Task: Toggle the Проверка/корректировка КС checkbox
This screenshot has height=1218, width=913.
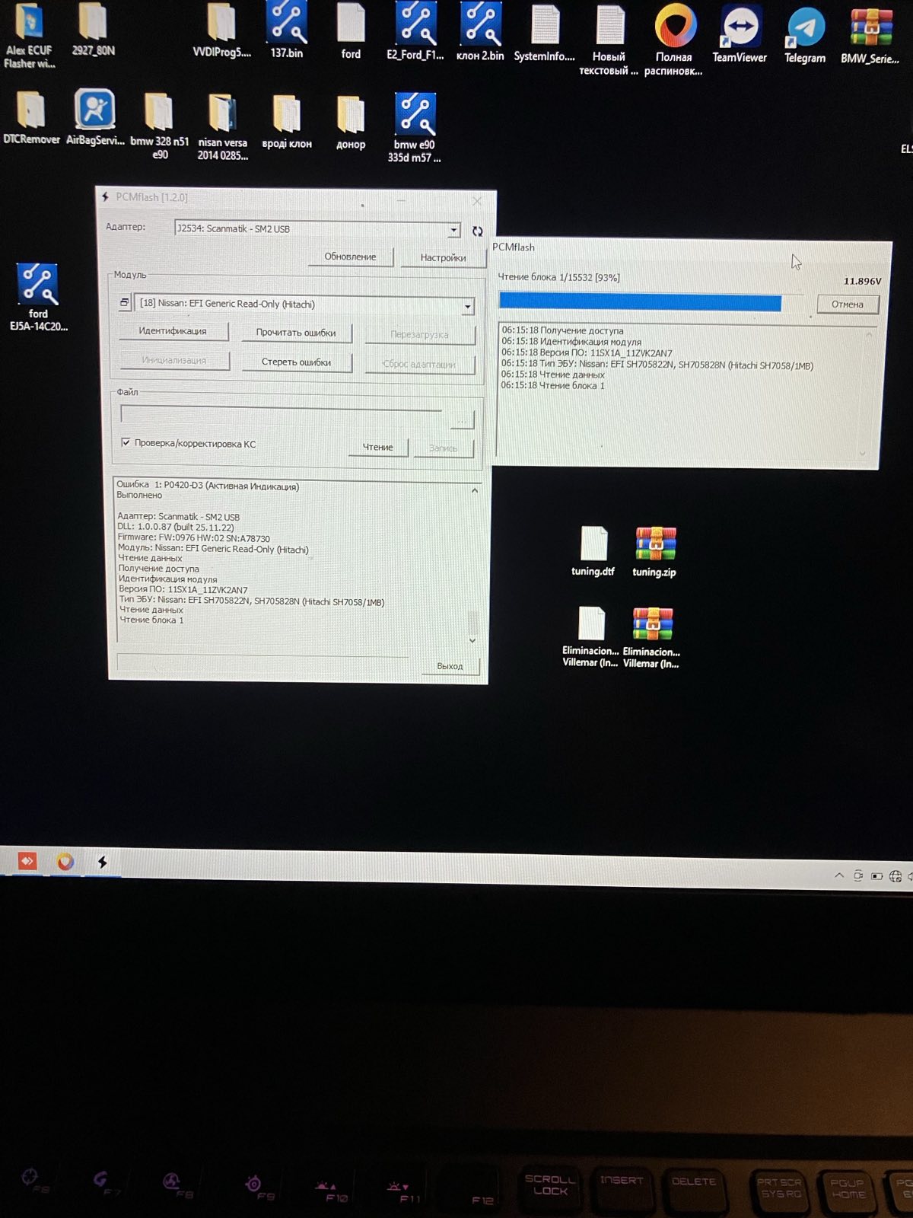Action: (126, 442)
